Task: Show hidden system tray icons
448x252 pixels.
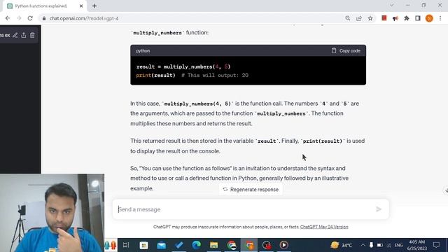Action: click(363, 245)
